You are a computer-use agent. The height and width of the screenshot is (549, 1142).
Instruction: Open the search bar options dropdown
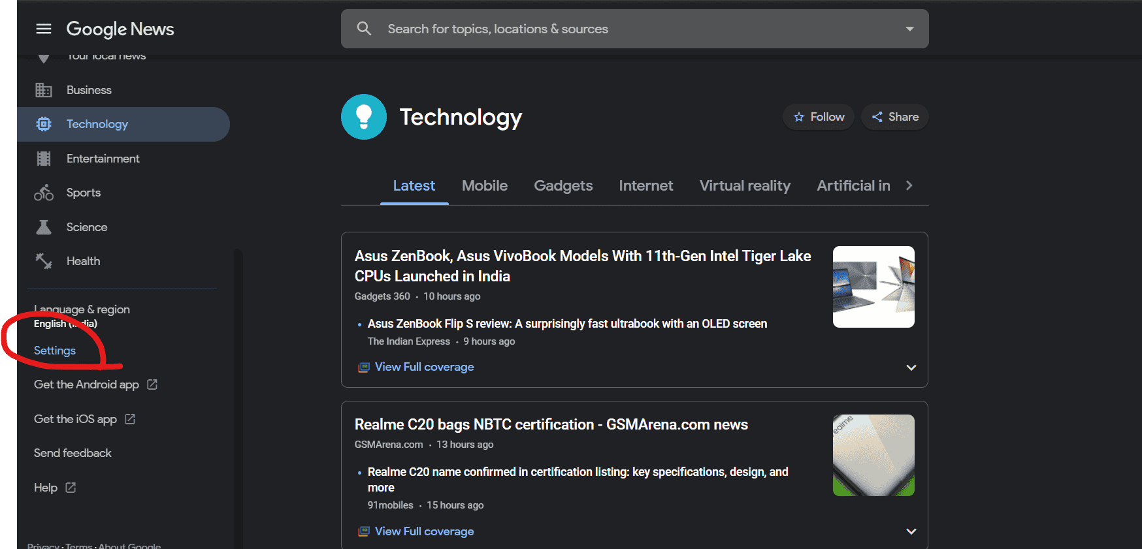click(x=909, y=29)
